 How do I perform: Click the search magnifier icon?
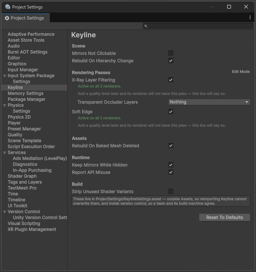pos(146,26)
